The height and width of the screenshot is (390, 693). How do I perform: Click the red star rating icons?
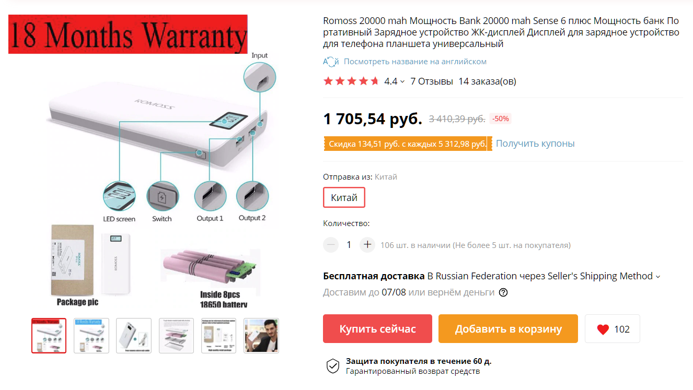coord(351,81)
